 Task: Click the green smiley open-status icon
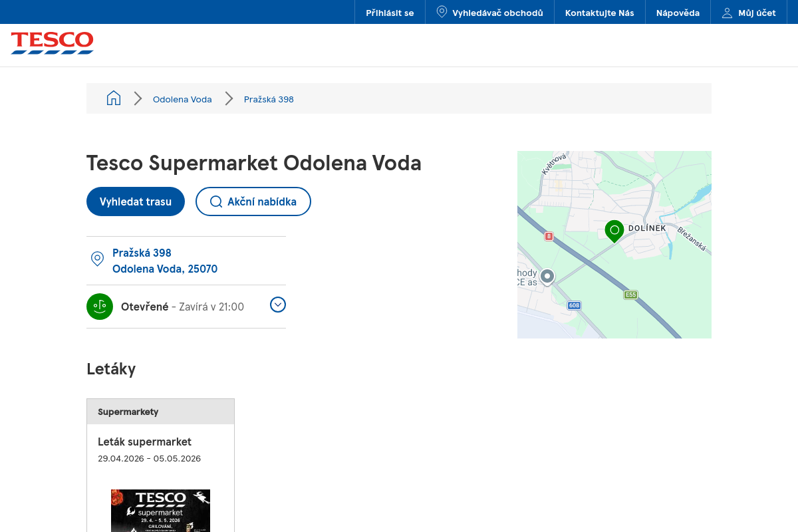point(100,307)
